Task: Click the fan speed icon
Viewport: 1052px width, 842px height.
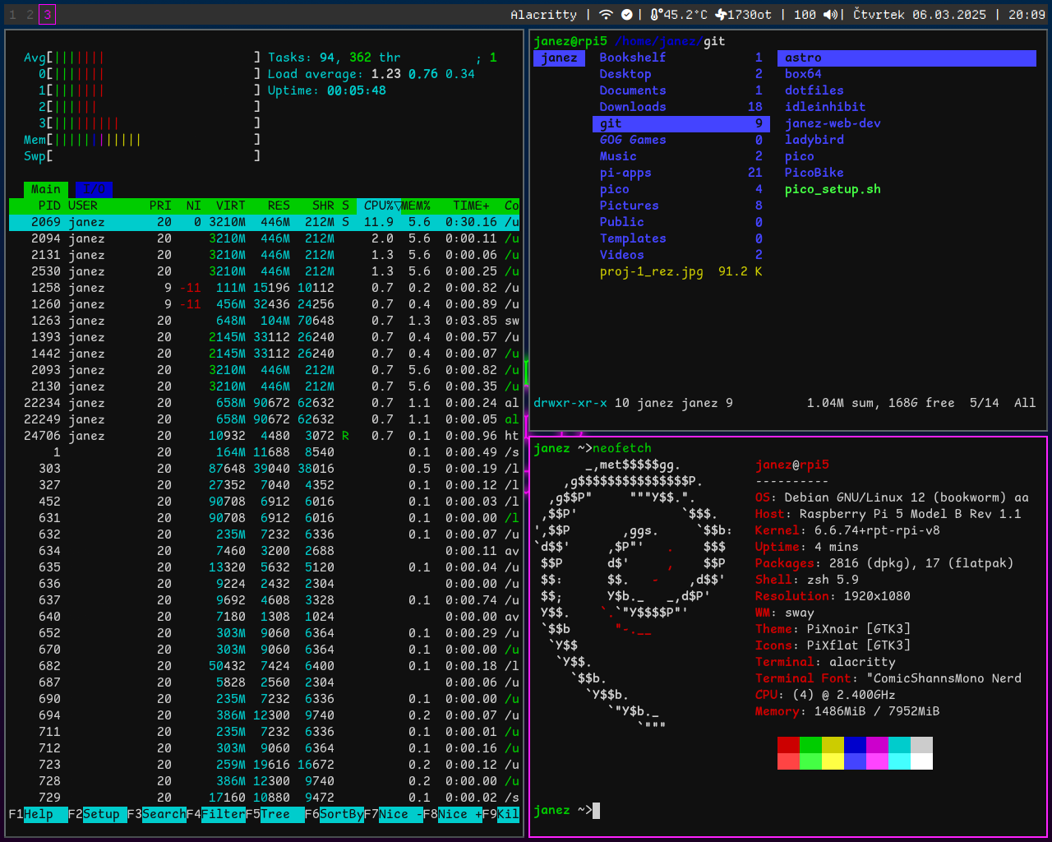Action: pyautogui.click(x=721, y=15)
